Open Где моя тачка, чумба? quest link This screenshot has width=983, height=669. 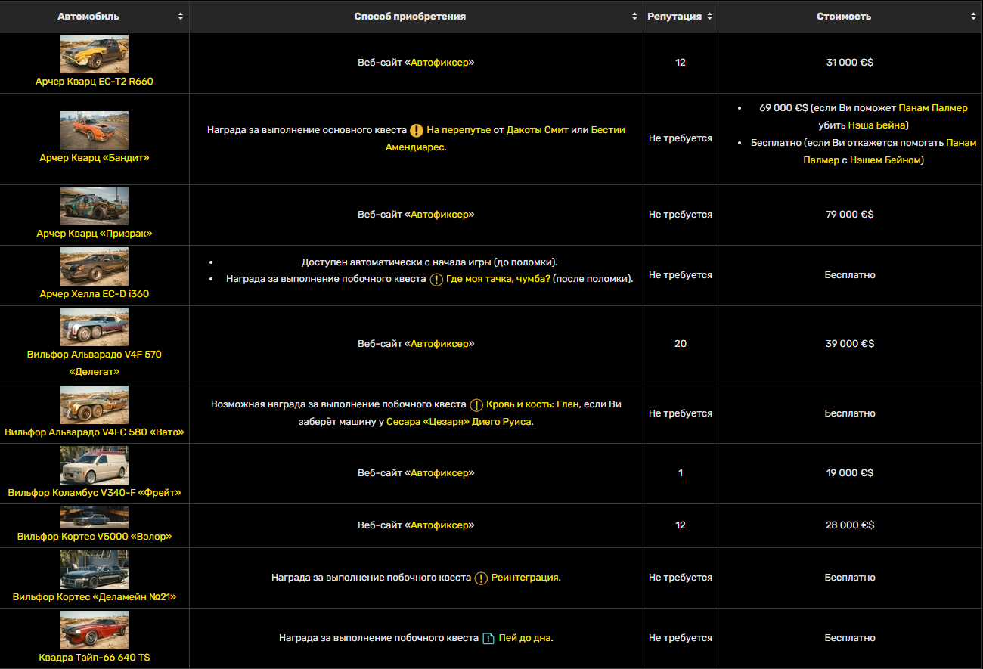[x=498, y=279]
